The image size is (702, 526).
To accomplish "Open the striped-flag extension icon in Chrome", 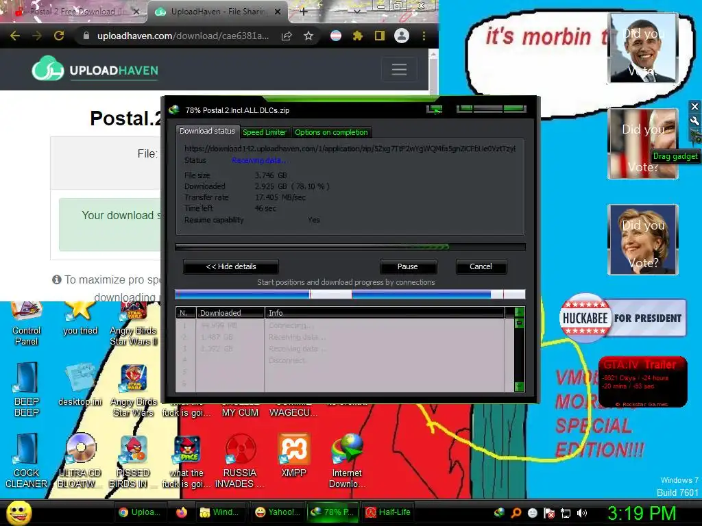I will (336, 36).
